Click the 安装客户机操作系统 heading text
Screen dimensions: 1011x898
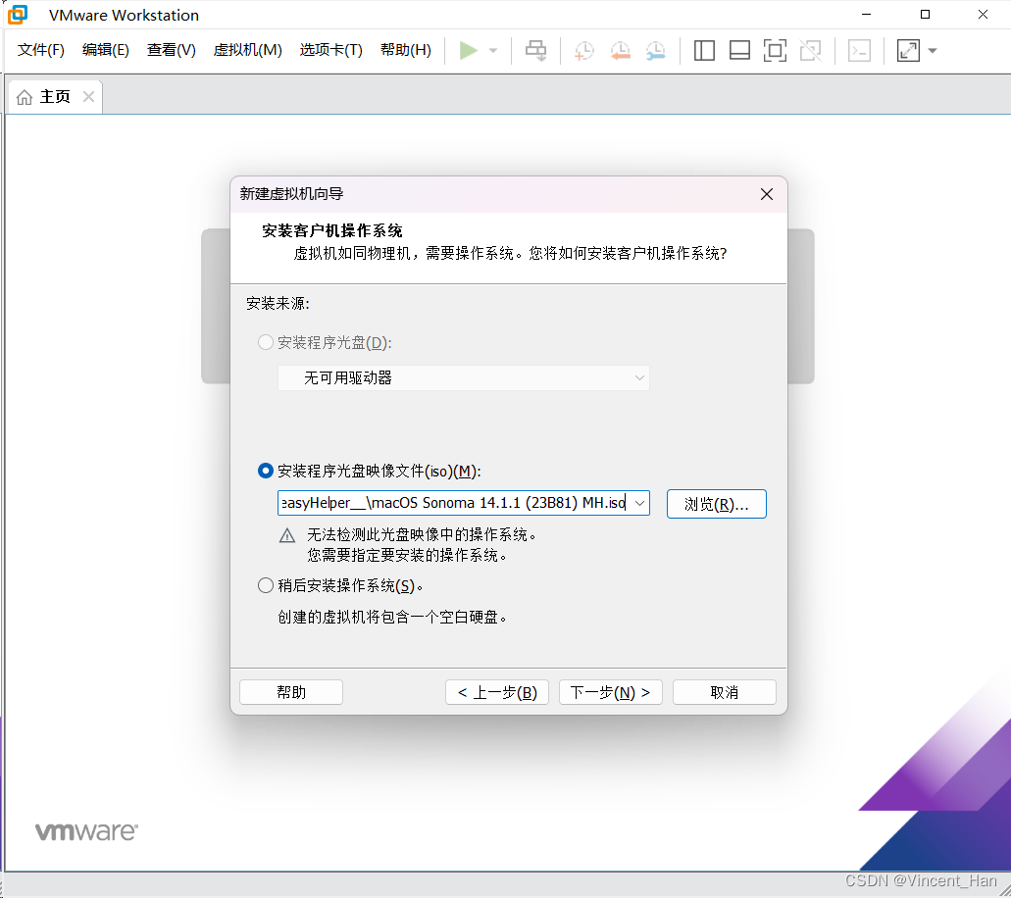click(x=332, y=230)
